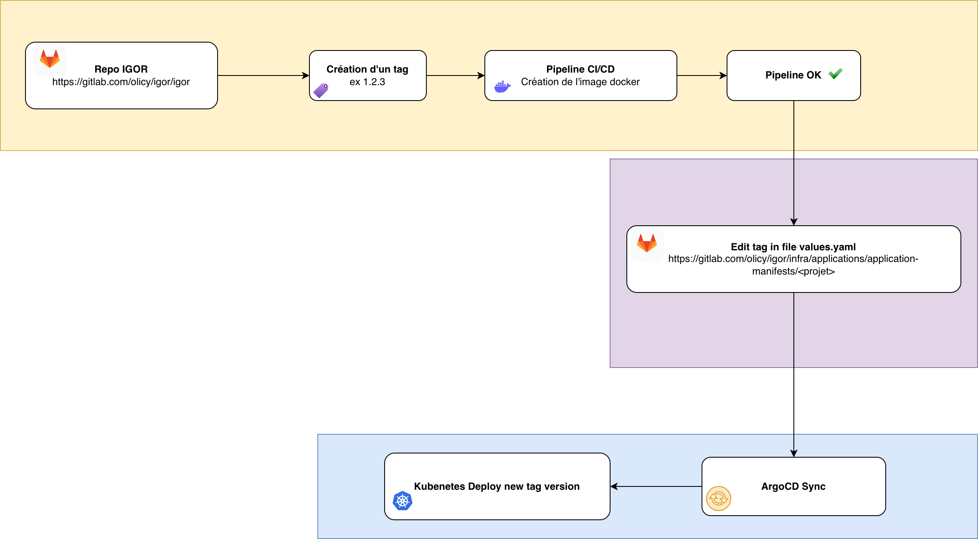
Task: Select the Création d'un tag node
Action: tap(367, 75)
